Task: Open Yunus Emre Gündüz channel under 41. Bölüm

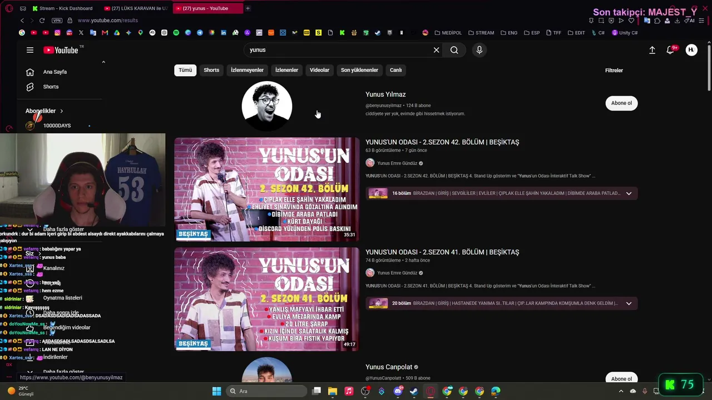Action: point(397,273)
